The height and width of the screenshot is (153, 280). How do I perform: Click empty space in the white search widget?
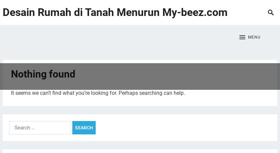coord(186,128)
